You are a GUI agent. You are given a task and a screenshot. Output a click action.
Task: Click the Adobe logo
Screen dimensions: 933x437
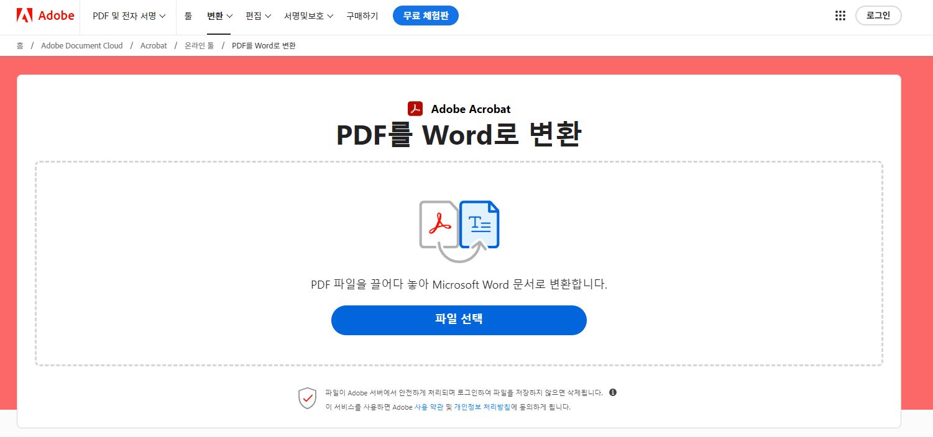(44, 16)
